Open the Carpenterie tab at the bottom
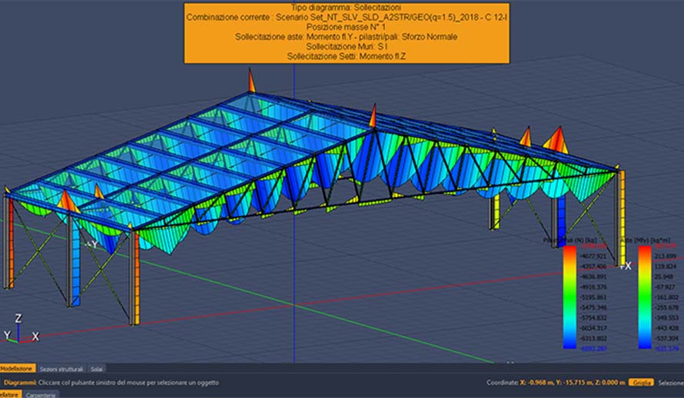Screen dimensions: 684x398 point(39,394)
